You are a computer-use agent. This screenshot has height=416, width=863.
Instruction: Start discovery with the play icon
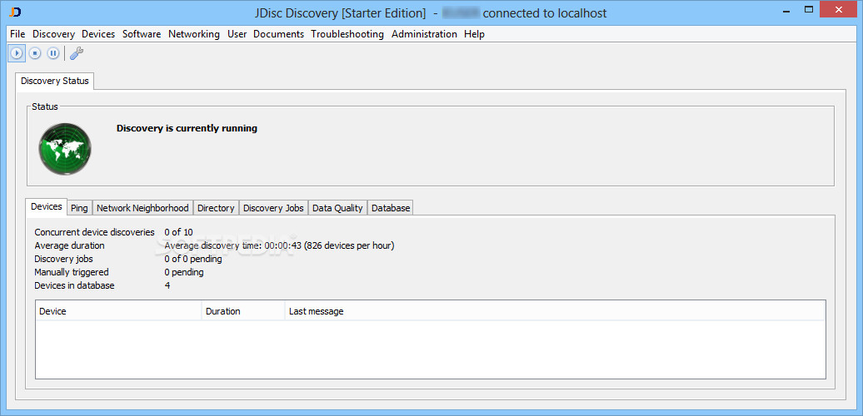point(17,53)
